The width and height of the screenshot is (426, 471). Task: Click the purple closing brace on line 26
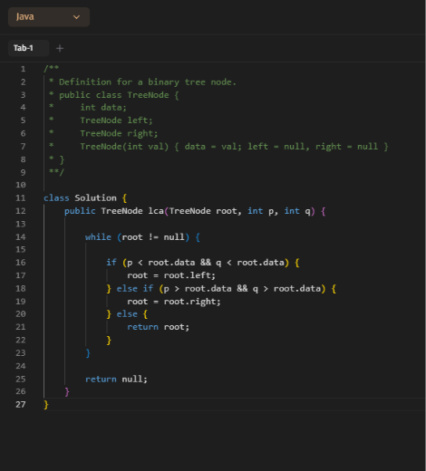pyautogui.click(x=67, y=392)
